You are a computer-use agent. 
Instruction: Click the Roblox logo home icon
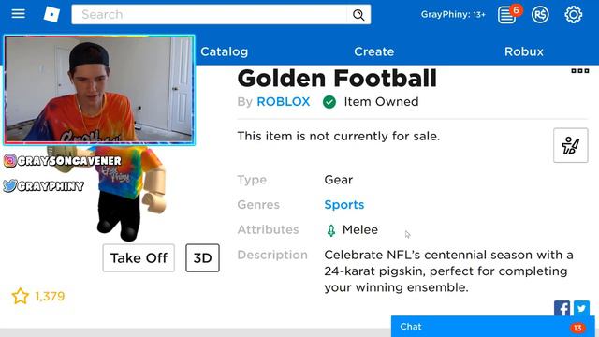(51, 15)
